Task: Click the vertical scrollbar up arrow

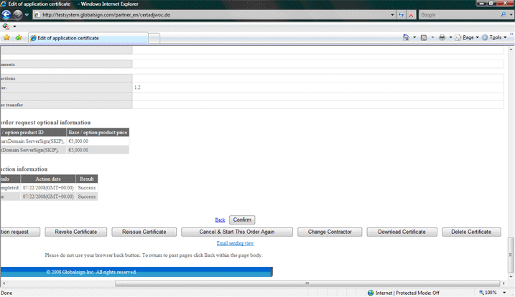Action: 511,49
